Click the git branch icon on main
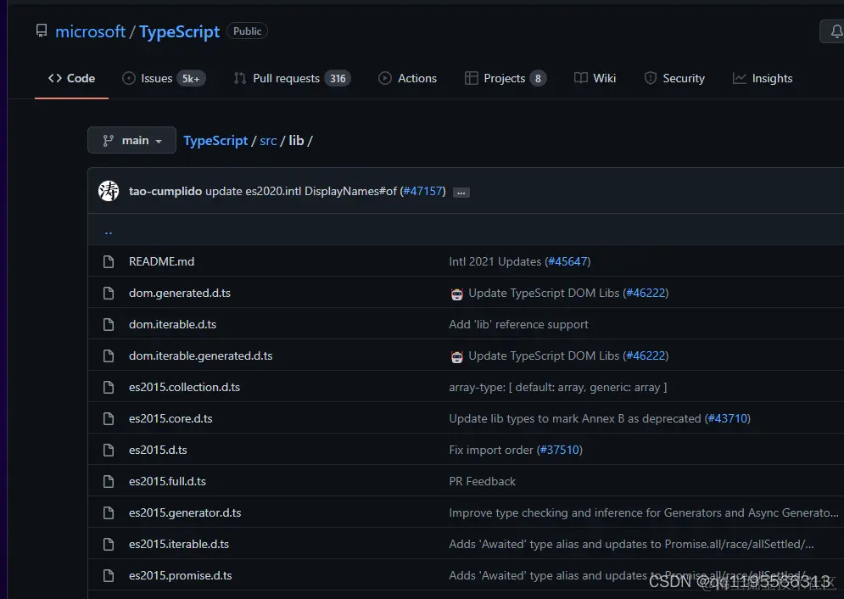Viewport: 844px width, 599px height. (x=109, y=141)
